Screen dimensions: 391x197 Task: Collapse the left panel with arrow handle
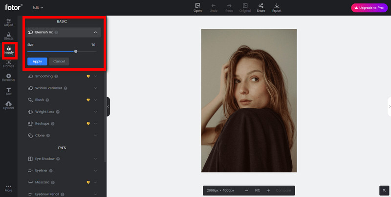(x=108, y=106)
